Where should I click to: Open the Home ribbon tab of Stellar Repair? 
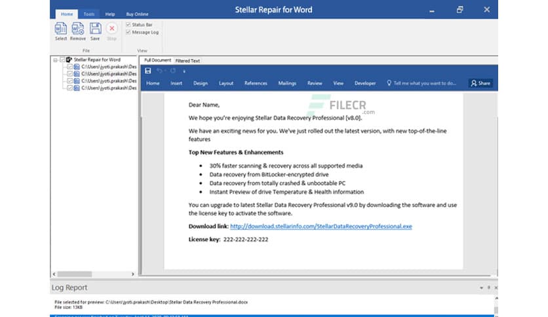pyautogui.click(x=67, y=14)
